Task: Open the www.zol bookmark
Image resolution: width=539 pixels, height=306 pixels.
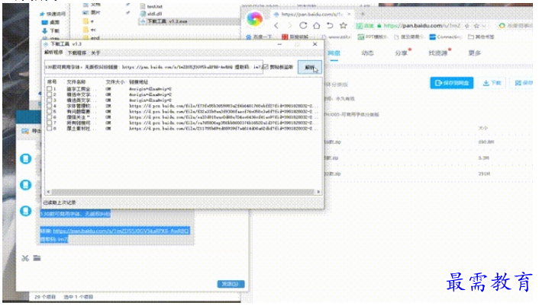Action: [x=336, y=37]
